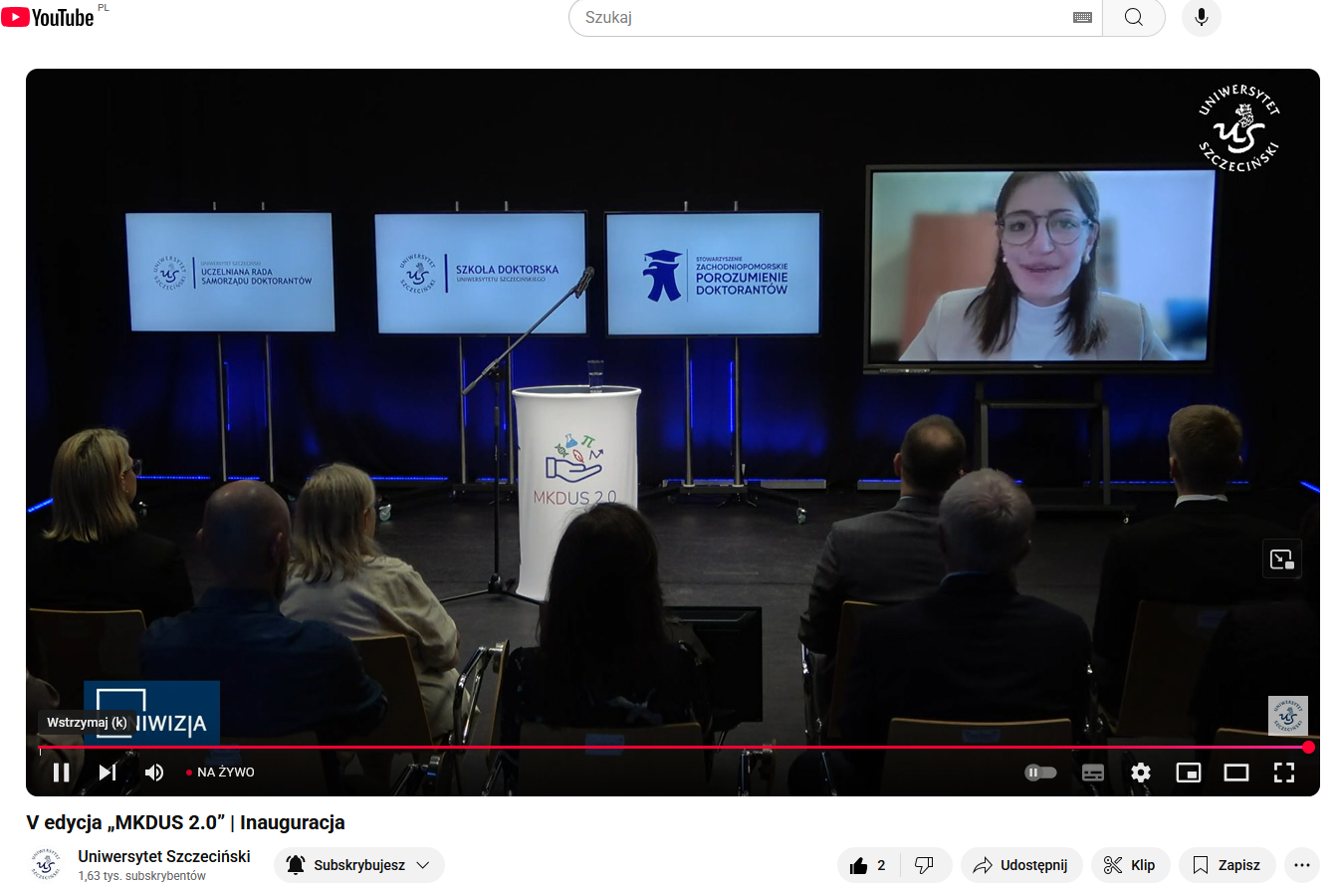Turn on subtitles for the video
Viewport: 1338px width, 886px height.
tap(1092, 773)
